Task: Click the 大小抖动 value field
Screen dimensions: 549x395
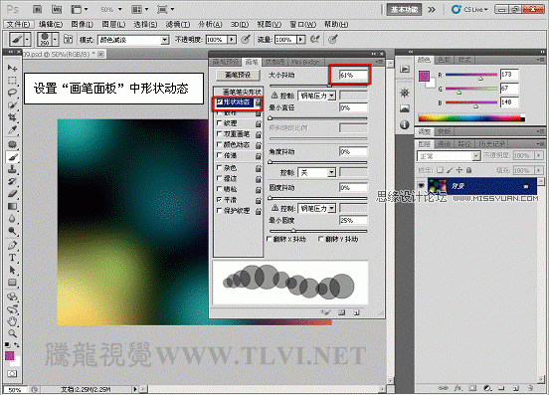Action: point(353,75)
